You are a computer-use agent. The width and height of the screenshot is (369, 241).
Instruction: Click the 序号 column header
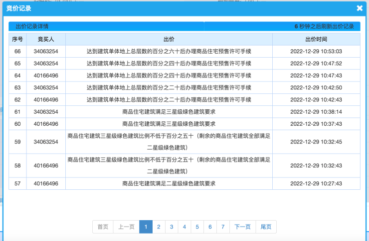[17, 39]
